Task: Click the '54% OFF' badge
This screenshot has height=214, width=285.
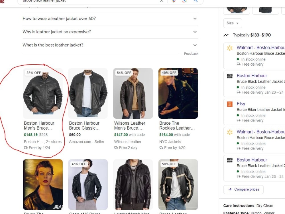Action: point(124,73)
